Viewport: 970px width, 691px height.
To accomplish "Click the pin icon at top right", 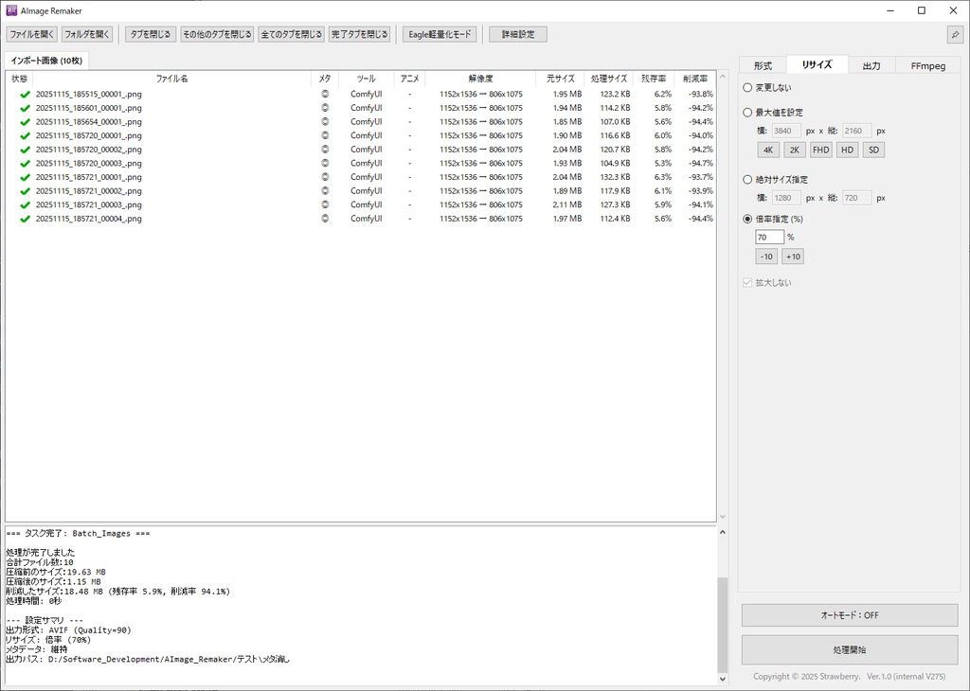I will 955,34.
